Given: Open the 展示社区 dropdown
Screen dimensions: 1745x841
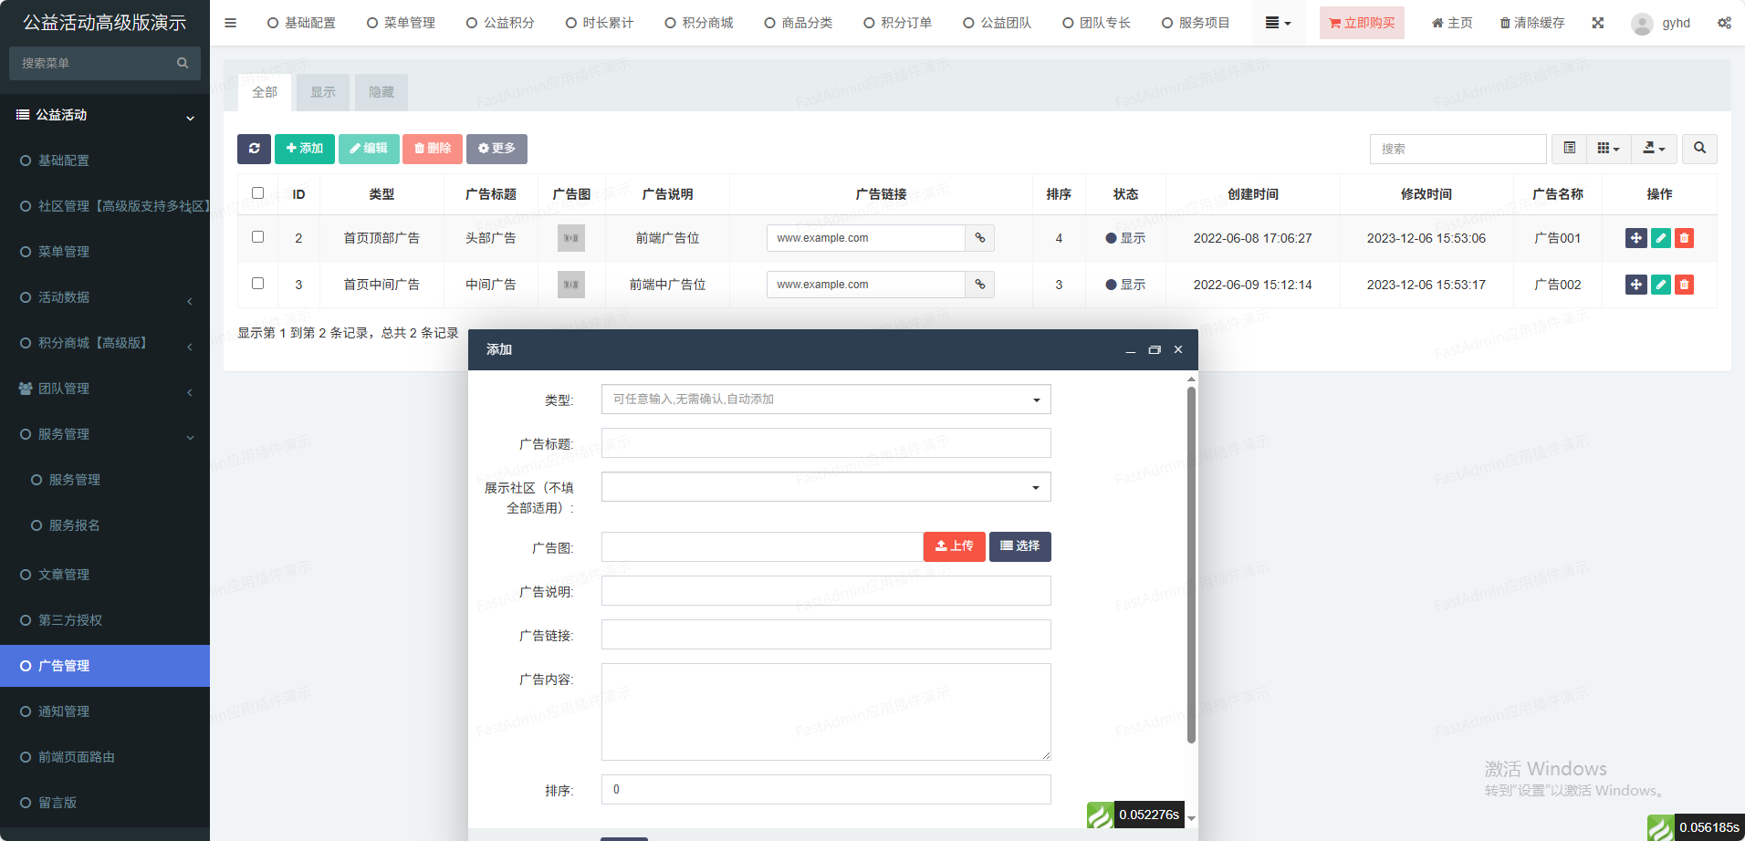Looking at the screenshot, I should pyautogui.click(x=825, y=487).
